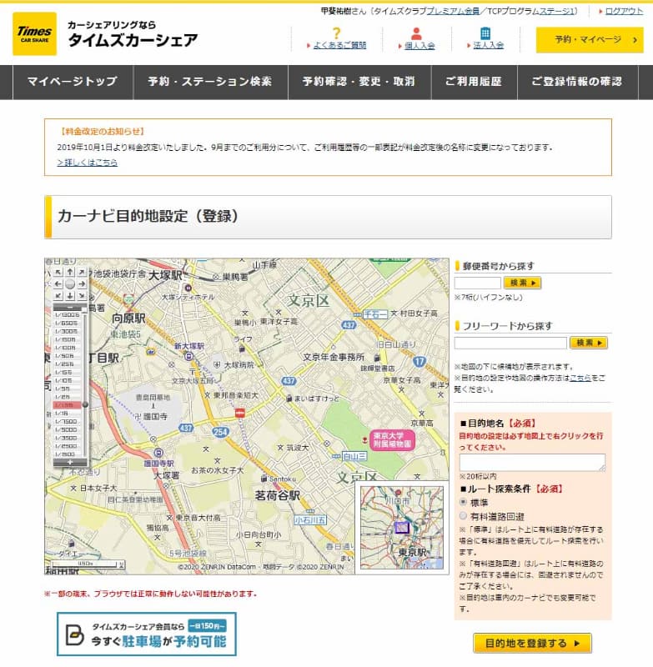Viewport: 653px width, 667px height.
Task: Open マイページトップ in navigation bar
Action: click(73, 82)
